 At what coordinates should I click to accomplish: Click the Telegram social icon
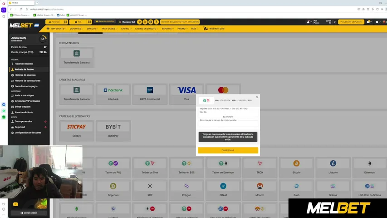tap(139, 22)
